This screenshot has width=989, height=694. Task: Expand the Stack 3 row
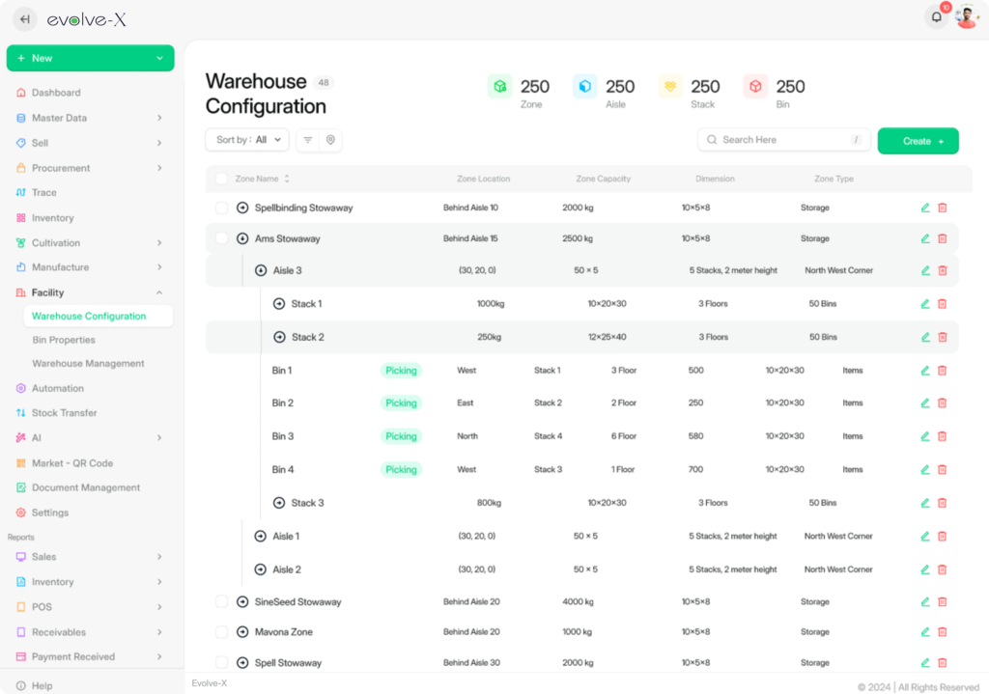(x=279, y=503)
